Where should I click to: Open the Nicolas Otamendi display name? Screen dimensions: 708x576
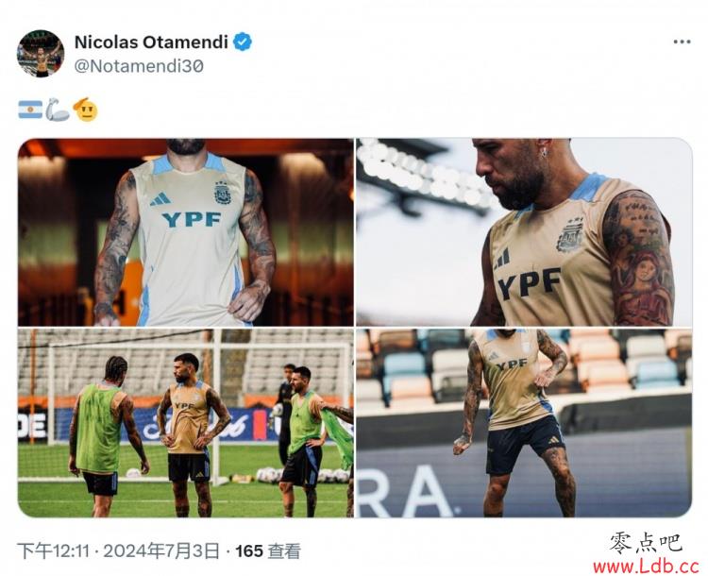pos(151,42)
